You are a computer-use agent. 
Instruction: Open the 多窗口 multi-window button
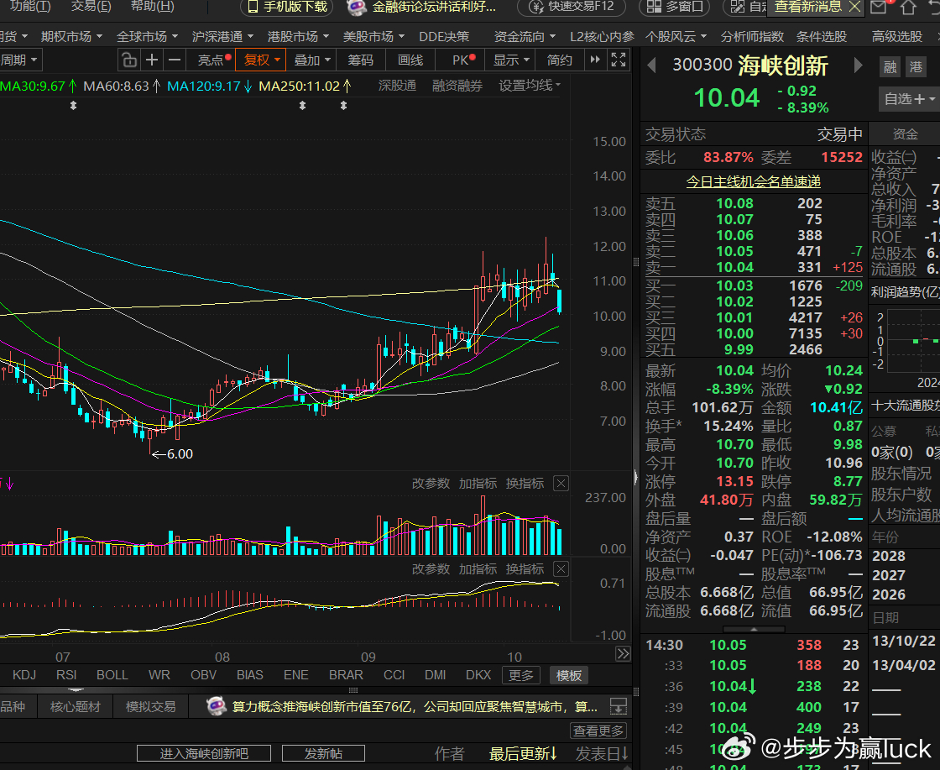pyautogui.click(x=675, y=7)
